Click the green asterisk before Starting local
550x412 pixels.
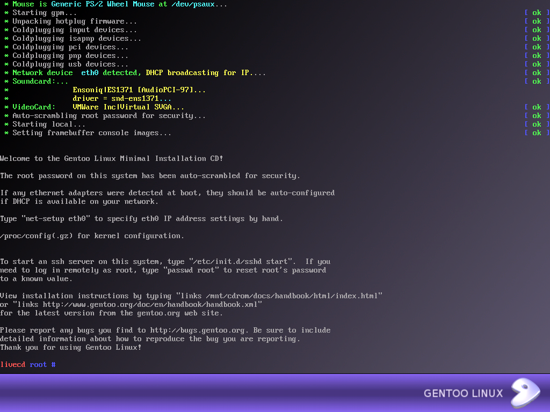[x=6, y=124]
